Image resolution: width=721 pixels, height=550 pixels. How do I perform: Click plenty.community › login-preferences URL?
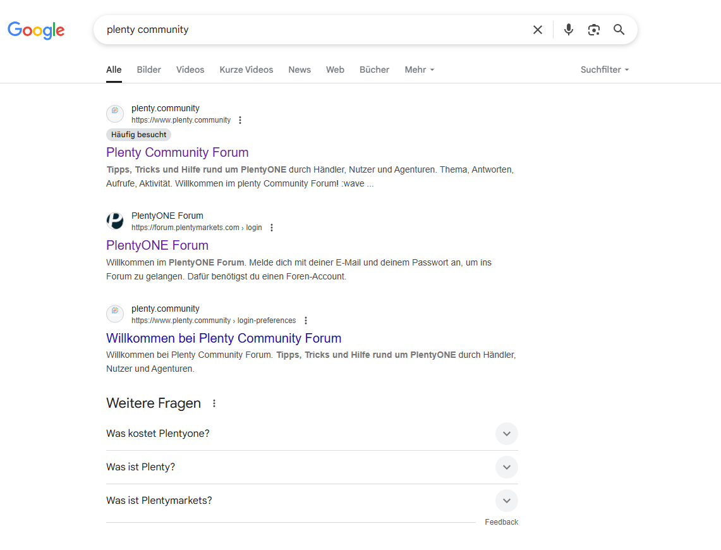(214, 321)
